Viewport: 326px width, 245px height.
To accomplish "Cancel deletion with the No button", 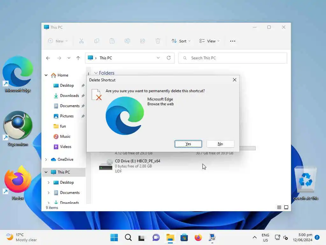I will [x=220, y=144].
